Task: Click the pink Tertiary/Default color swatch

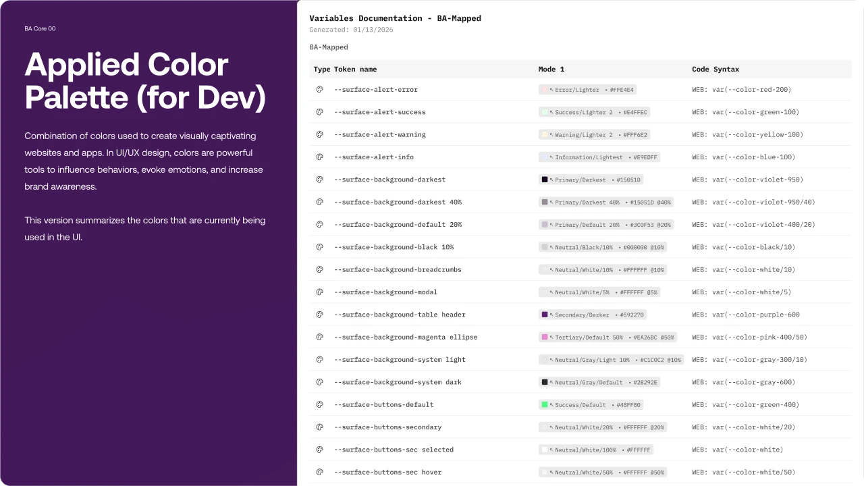Action: click(544, 337)
